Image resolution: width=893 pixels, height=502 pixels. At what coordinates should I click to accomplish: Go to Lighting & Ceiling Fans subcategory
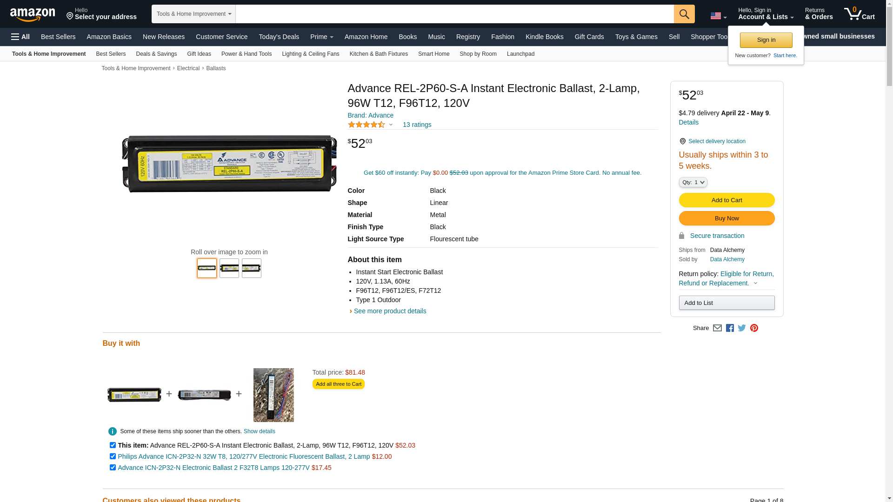pos(310,54)
